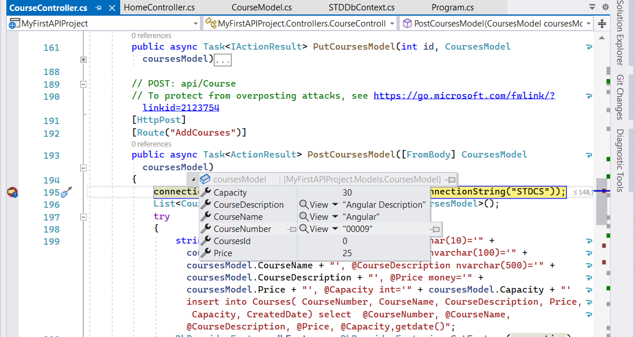Image resolution: width=635 pixels, height=337 pixels.
Task: Pin the CourseController.cs tab
Action: [x=98, y=8]
